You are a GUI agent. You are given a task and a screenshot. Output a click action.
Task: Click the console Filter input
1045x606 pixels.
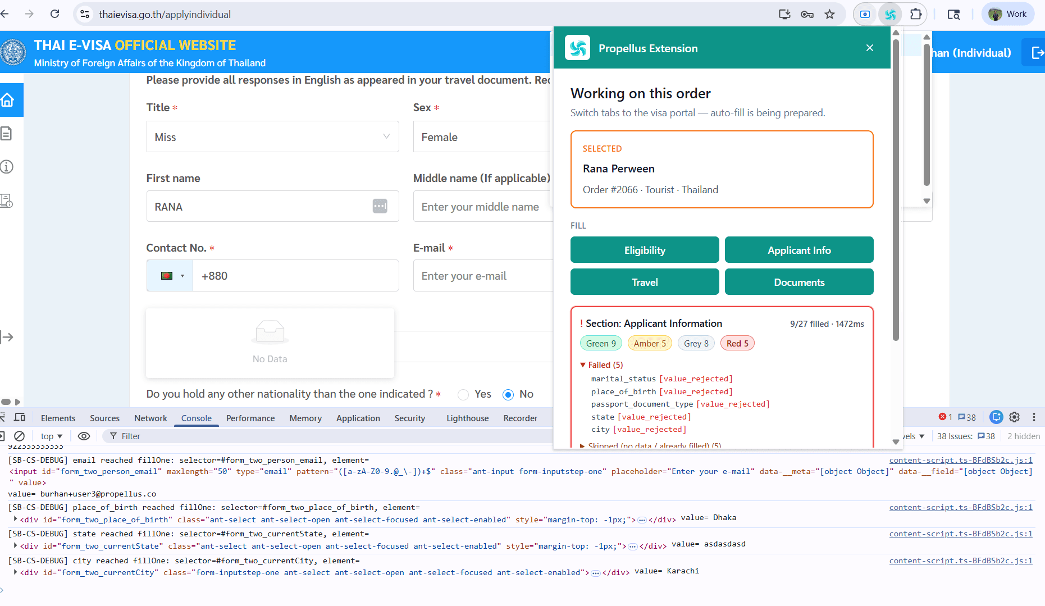[331, 436]
